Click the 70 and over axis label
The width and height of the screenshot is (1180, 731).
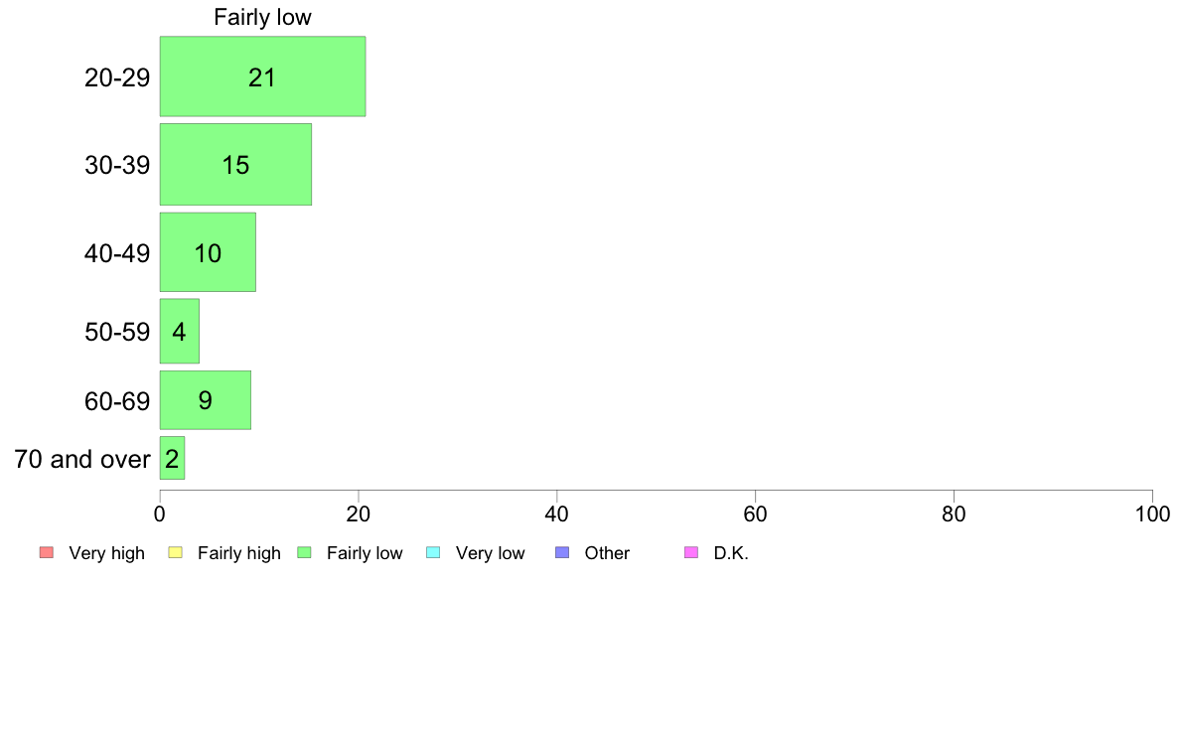[x=82, y=459]
